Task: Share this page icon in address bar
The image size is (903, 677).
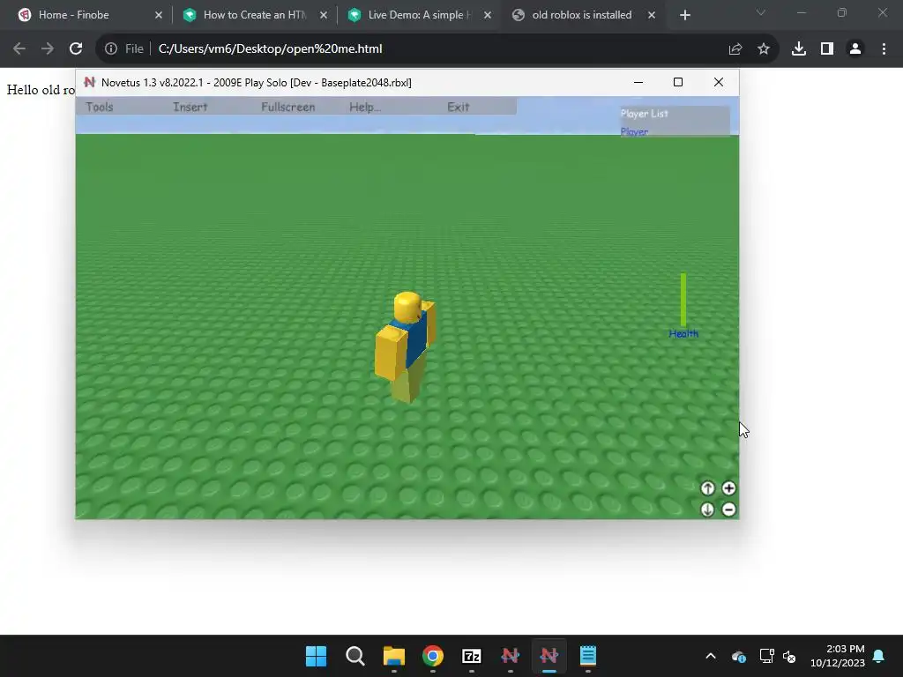Action: 735,49
